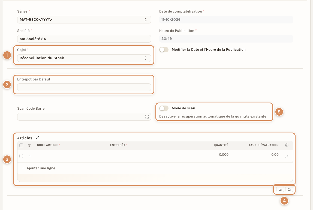This screenshot has width=313, height=210.
Task: Toggle Modifier la Date et l'Heure switch
Action: tap(164, 50)
